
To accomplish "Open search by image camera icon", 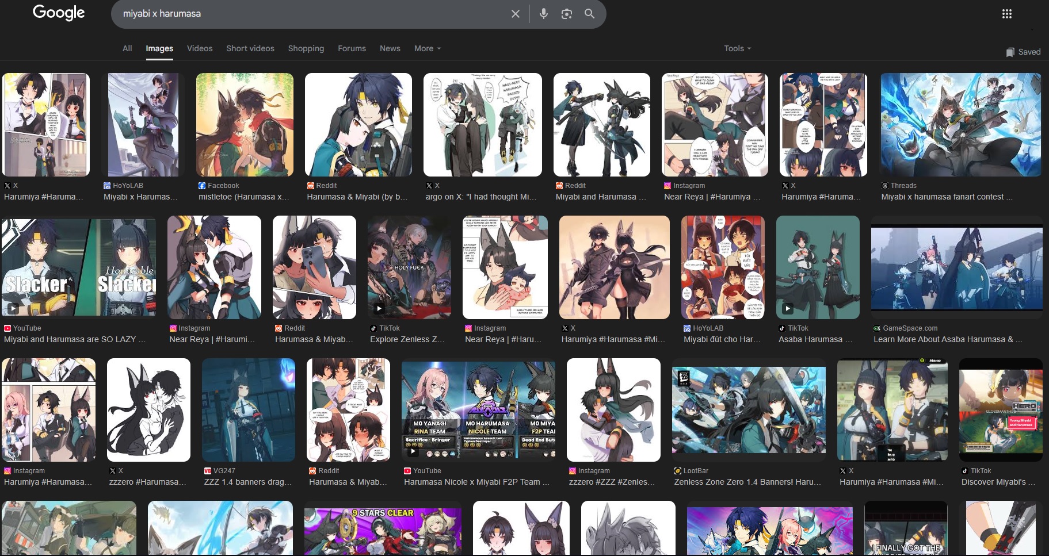I will (x=567, y=14).
